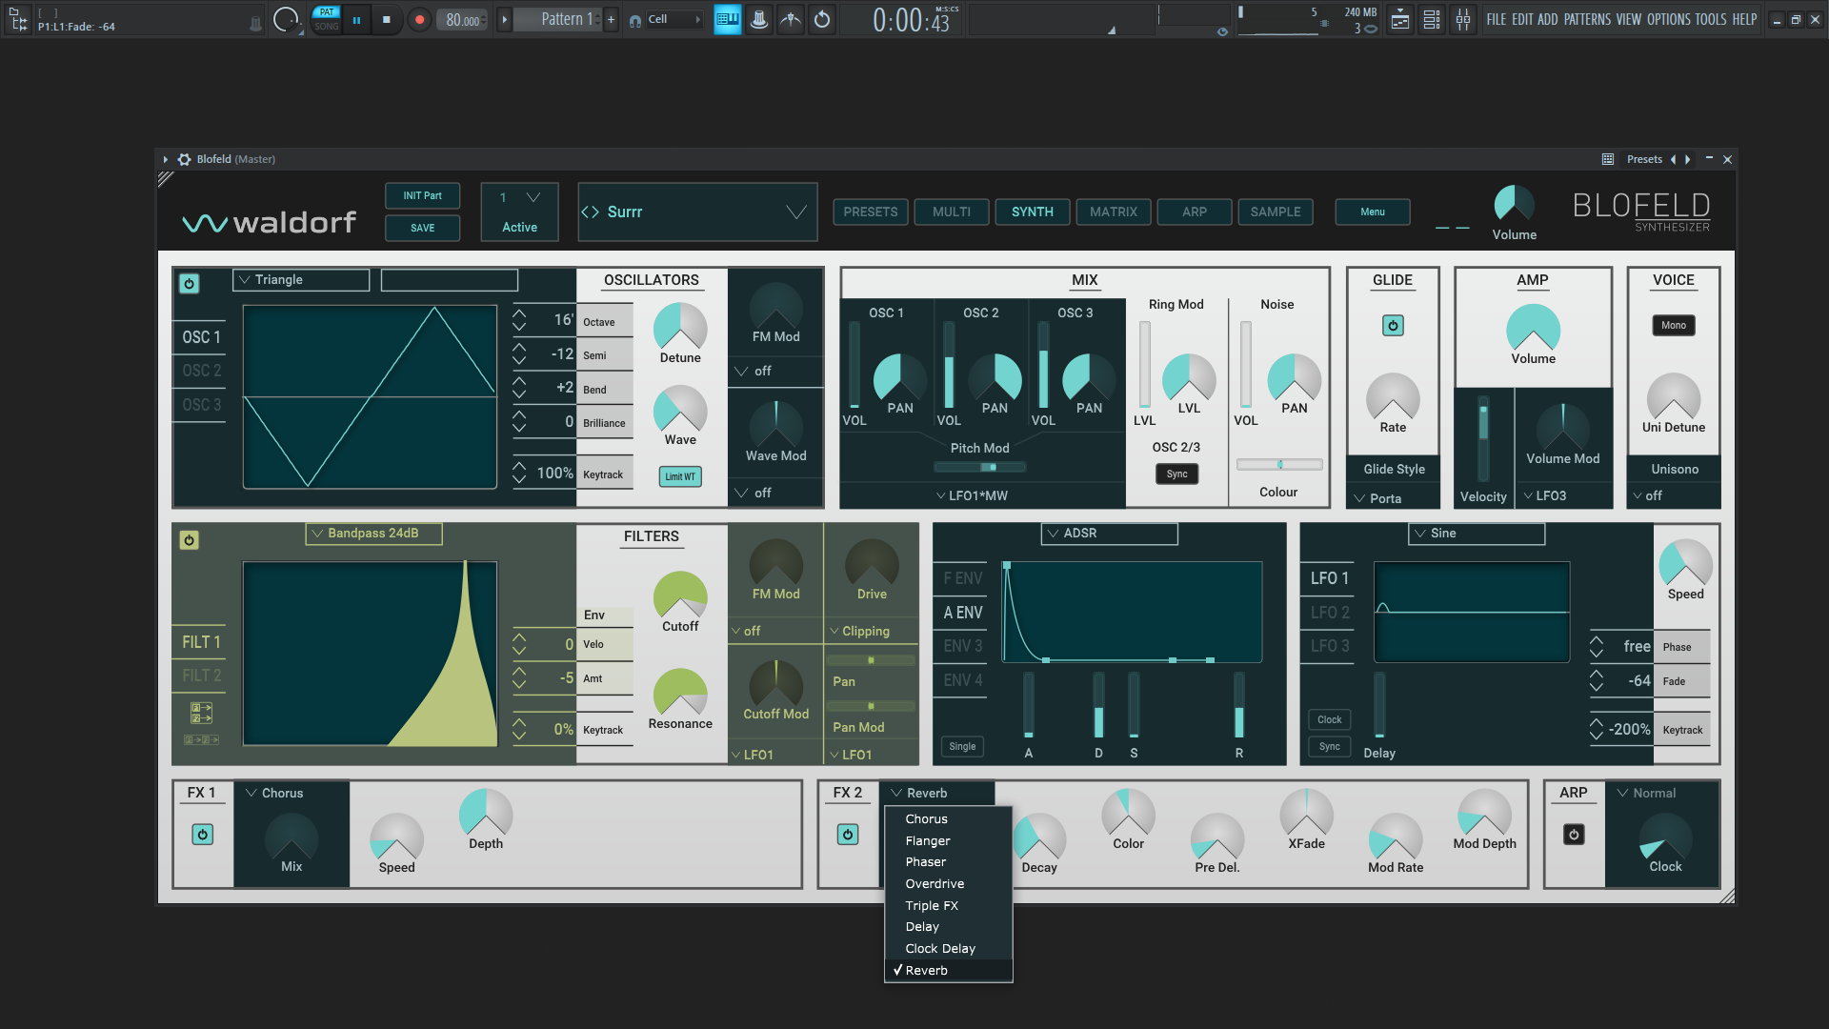
Task: Select Phaser from the FX 2 menu
Action: (926, 862)
